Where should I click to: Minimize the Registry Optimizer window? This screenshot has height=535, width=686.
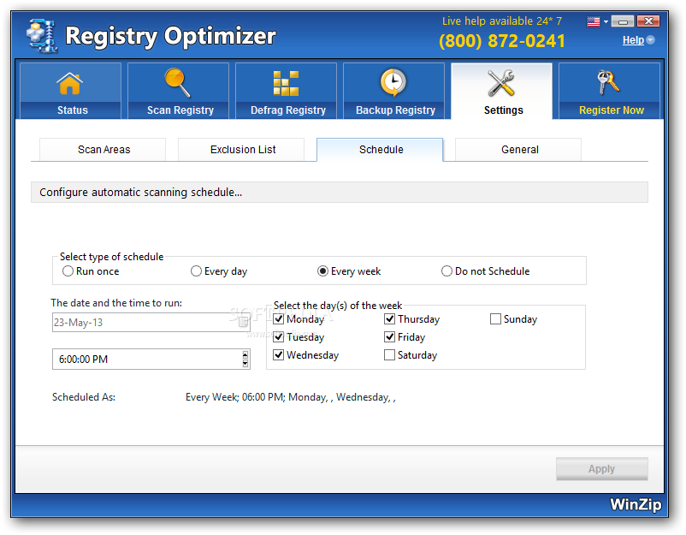(623, 21)
